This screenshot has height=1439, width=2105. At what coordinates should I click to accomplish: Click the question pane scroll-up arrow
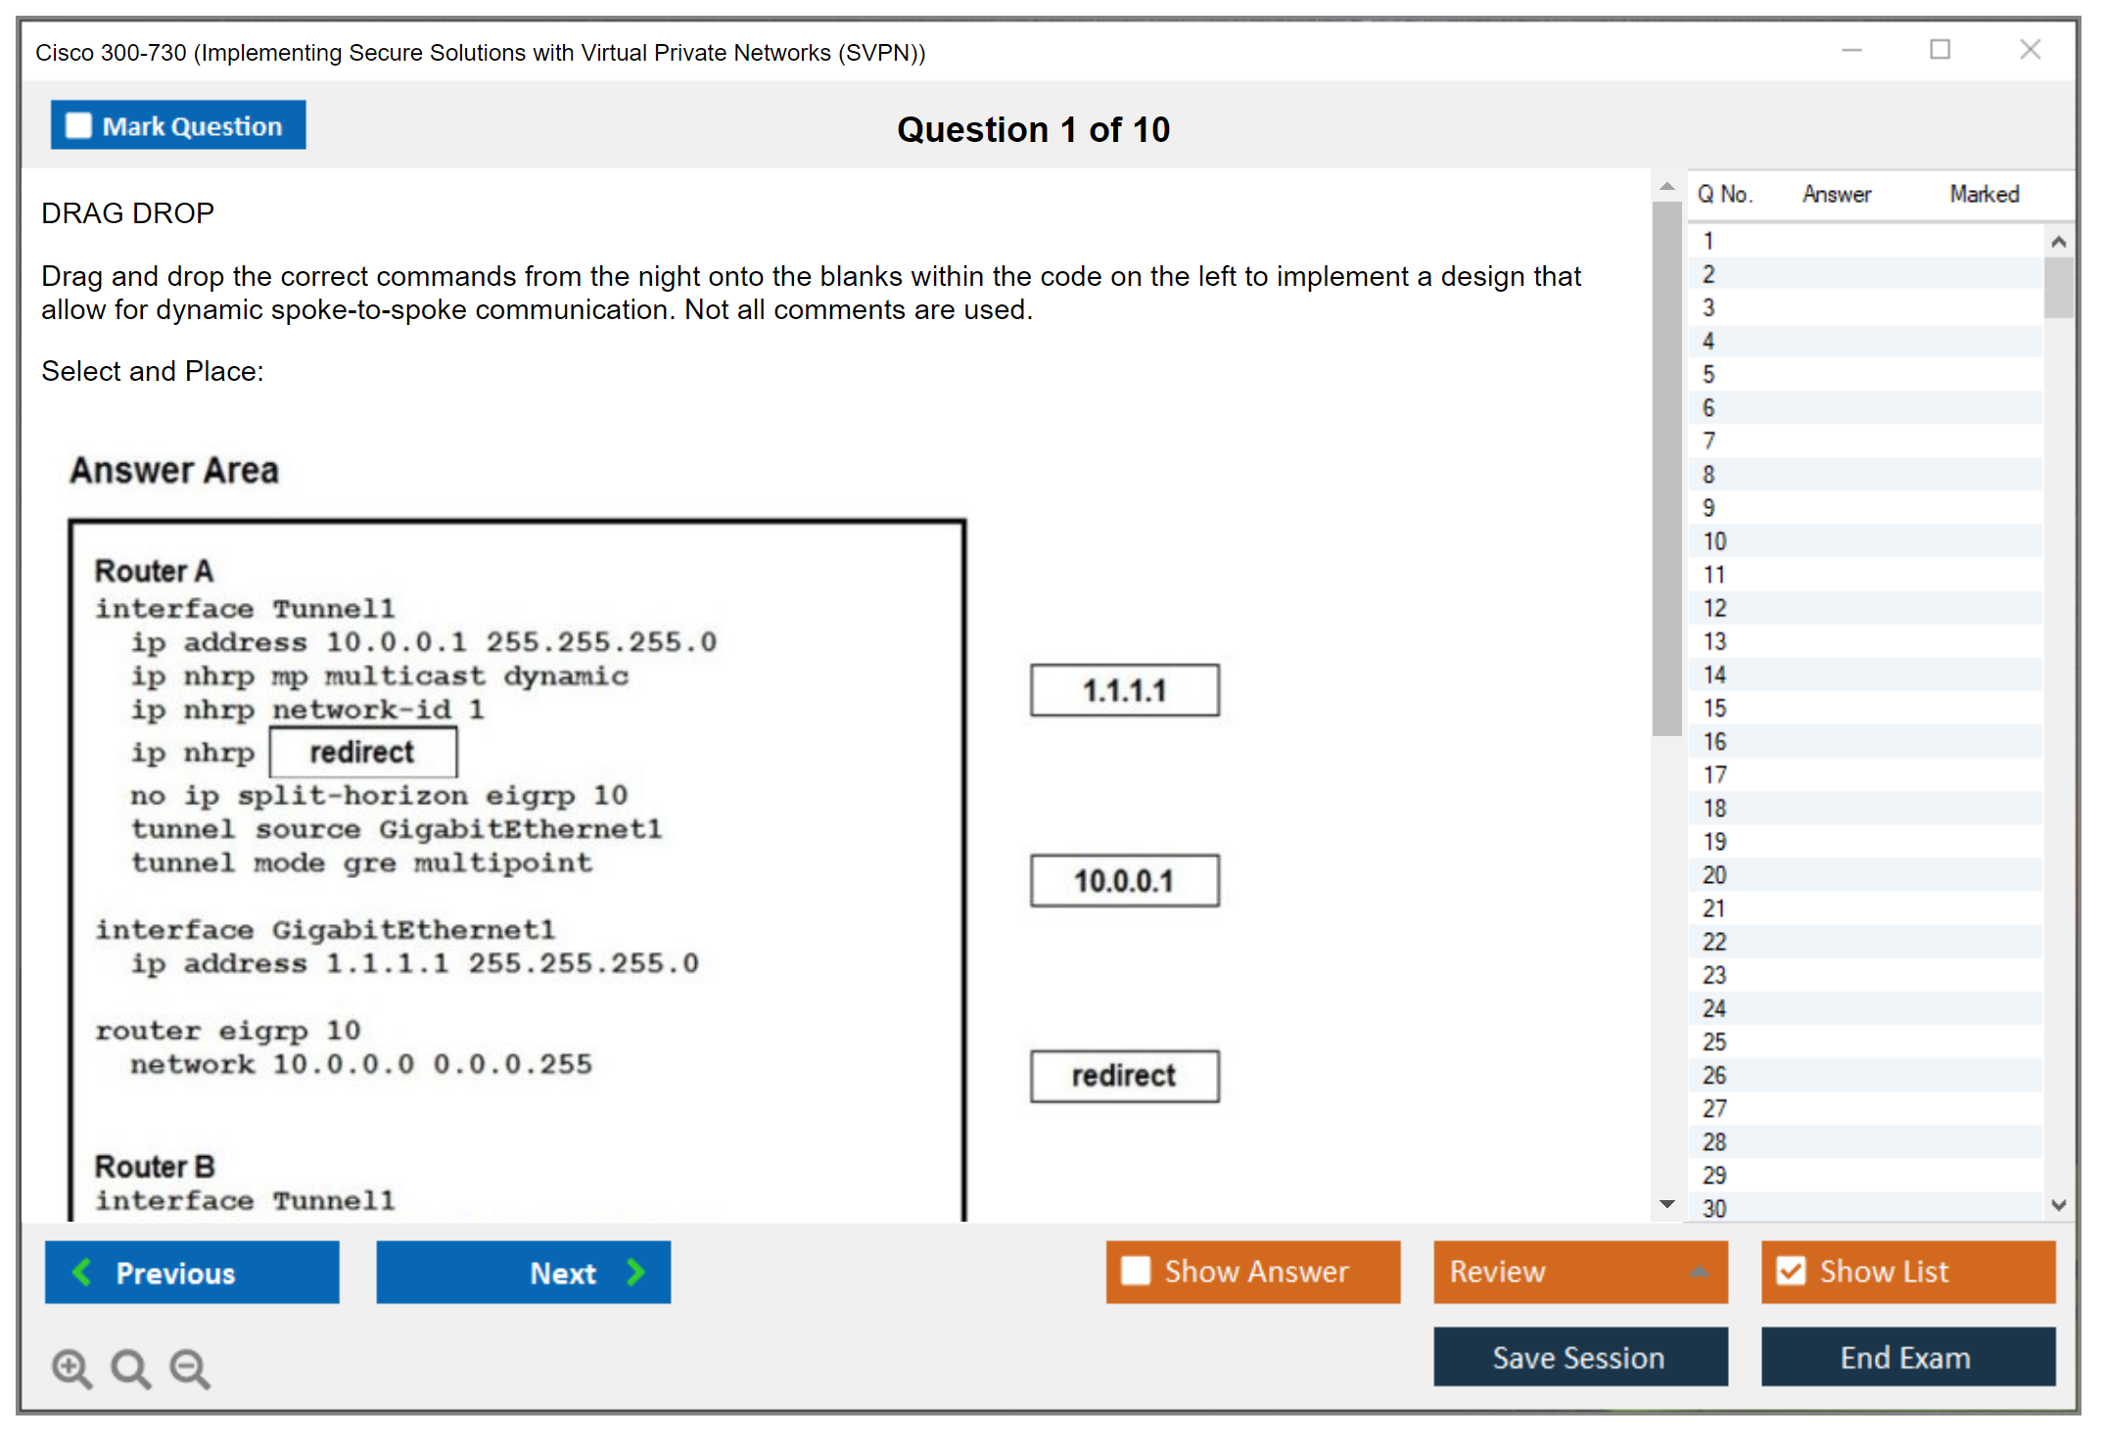(x=1666, y=186)
